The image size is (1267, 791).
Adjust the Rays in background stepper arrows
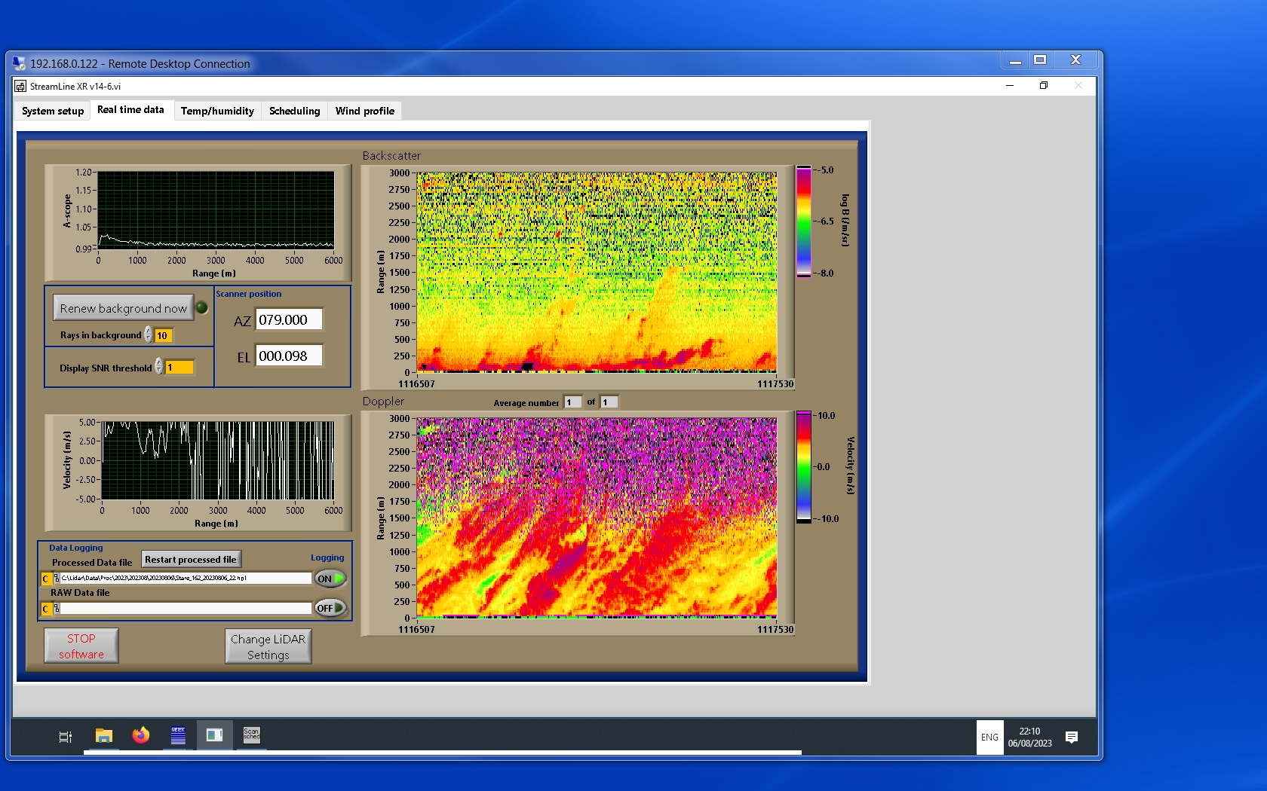(149, 335)
